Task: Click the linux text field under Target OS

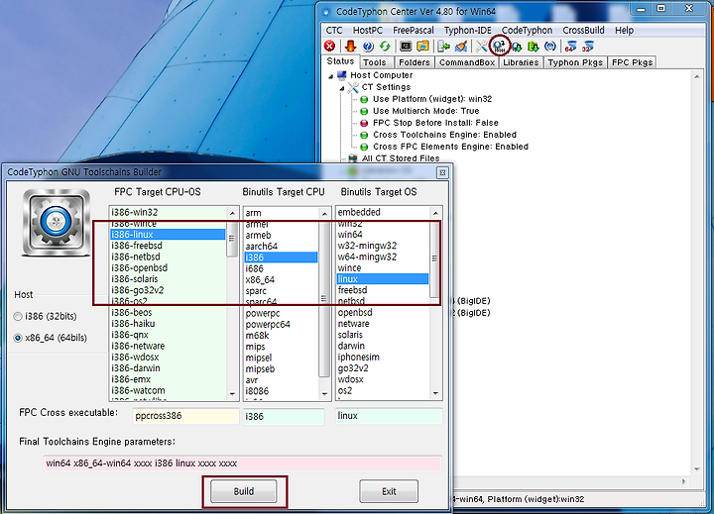Action: 389,416
